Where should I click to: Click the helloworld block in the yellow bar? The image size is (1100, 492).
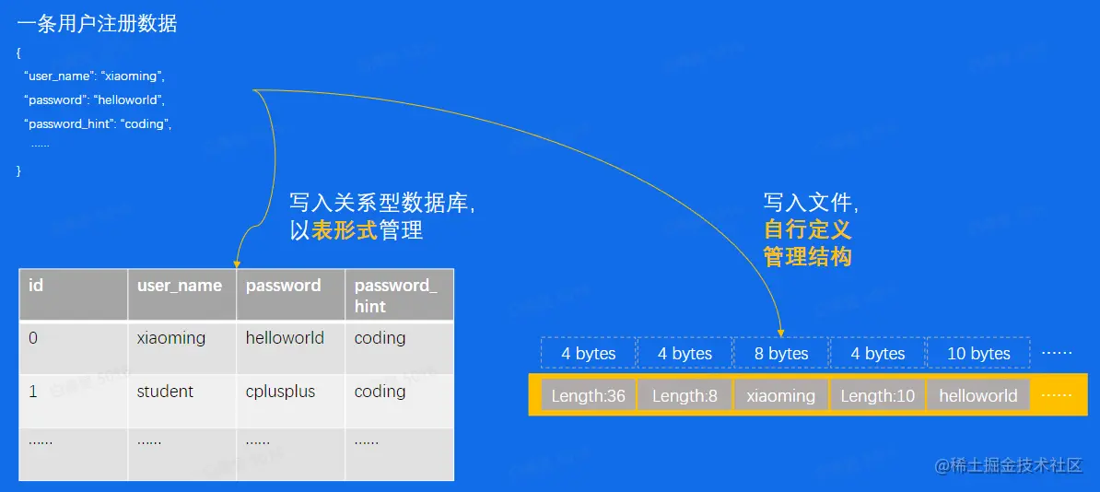pos(978,395)
